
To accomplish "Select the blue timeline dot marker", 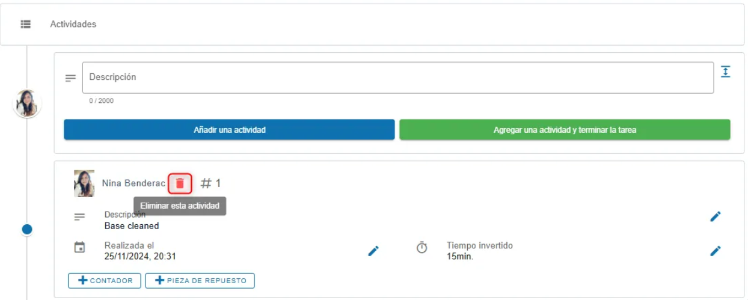I will (x=27, y=229).
